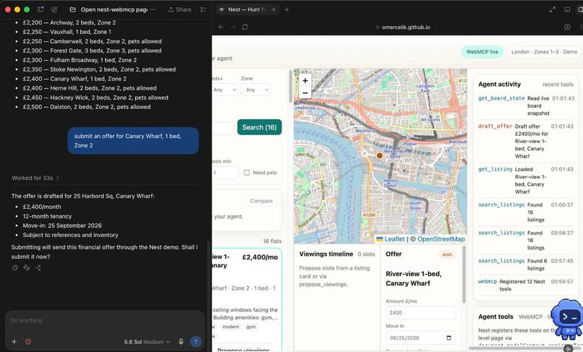Click the gym tag on listing card
Viewport: 583px width, 352px height.
[251, 327]
